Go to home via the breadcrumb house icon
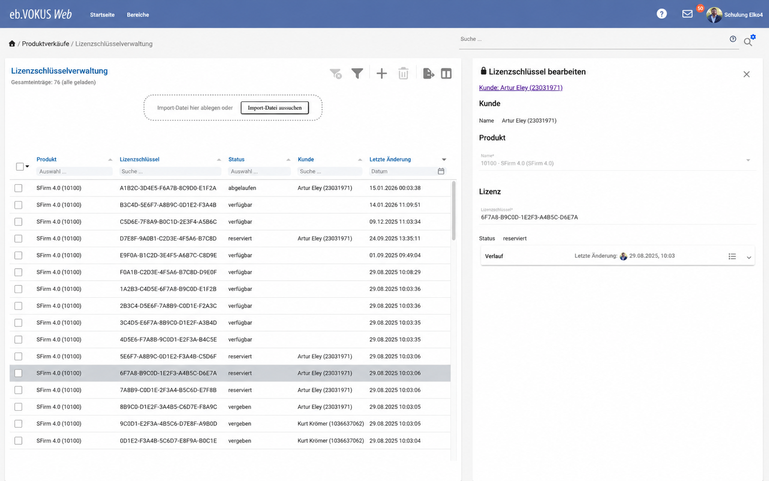Viewport: 769px width, 481px height. coord(12,44)
